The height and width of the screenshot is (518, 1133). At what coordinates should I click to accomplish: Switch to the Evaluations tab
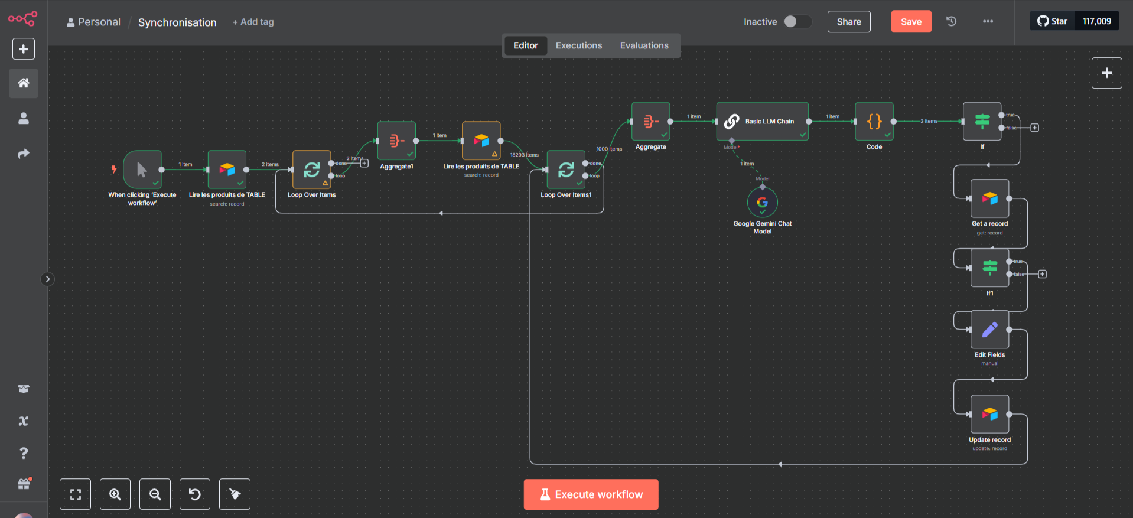click(x=644, y=45)
